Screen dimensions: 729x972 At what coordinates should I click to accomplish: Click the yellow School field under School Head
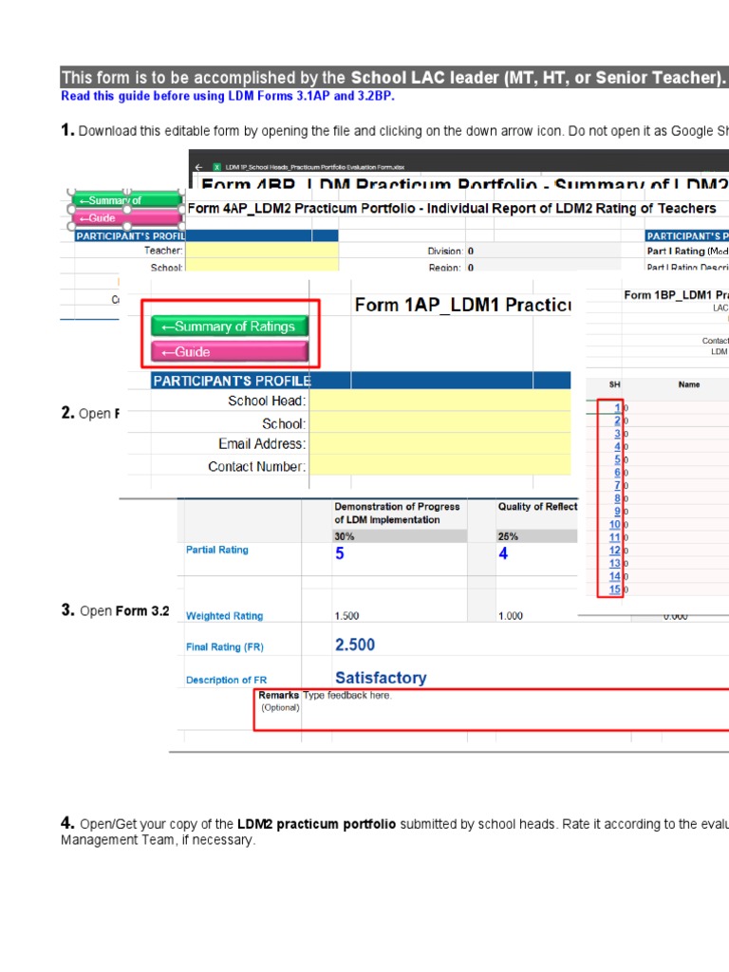coord(439,422)
